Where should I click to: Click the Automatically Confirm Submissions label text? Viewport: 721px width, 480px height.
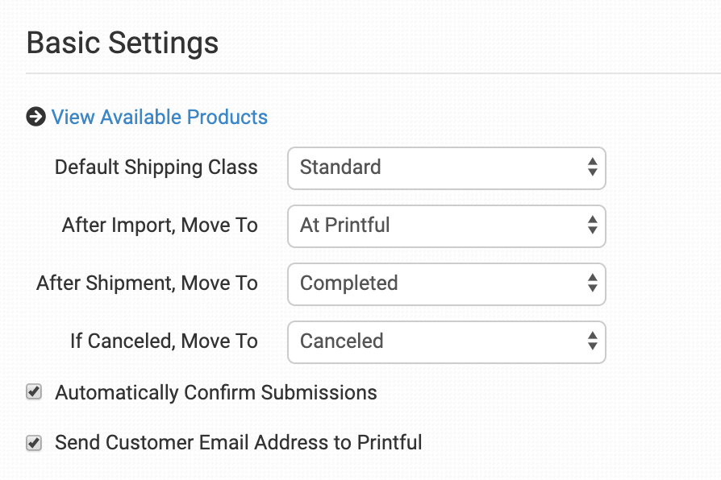tap(215, 393)
